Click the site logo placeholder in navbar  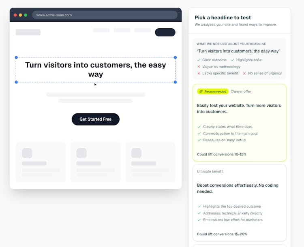click(x=28, y=32)
